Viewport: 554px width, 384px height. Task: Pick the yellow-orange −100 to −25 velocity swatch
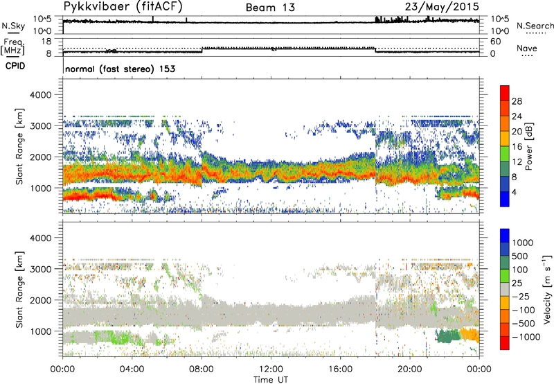click(505, 303)
